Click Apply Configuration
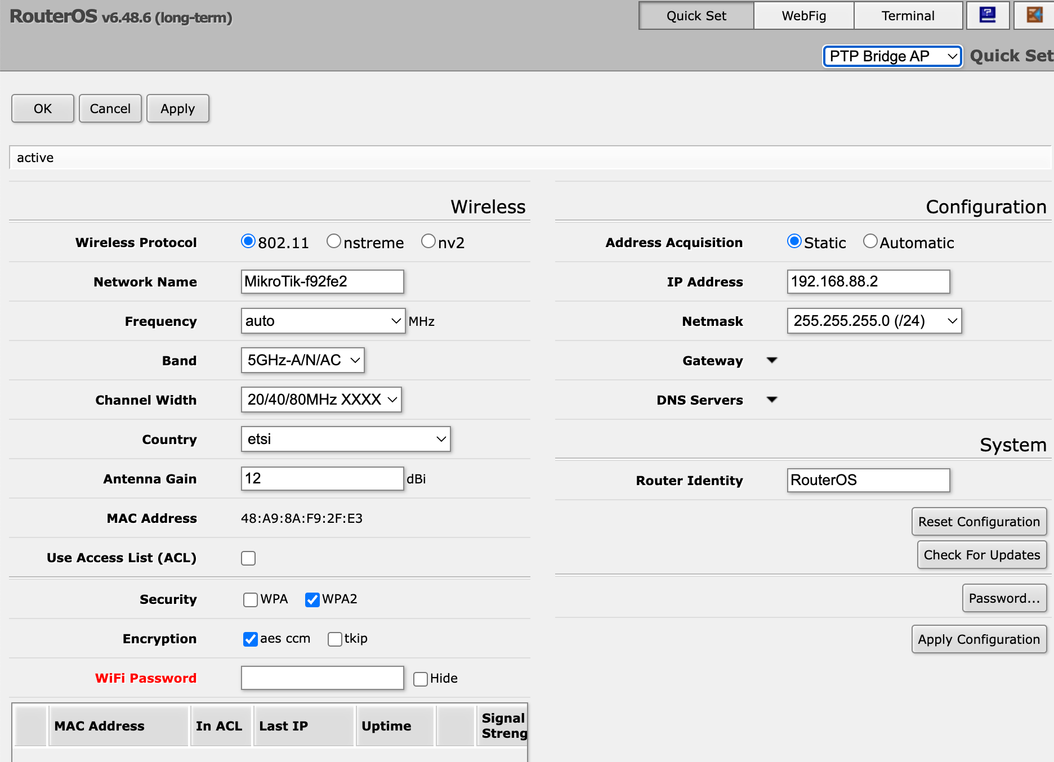Viewport: 1054px width, 762px height. [x=979, y=639]
